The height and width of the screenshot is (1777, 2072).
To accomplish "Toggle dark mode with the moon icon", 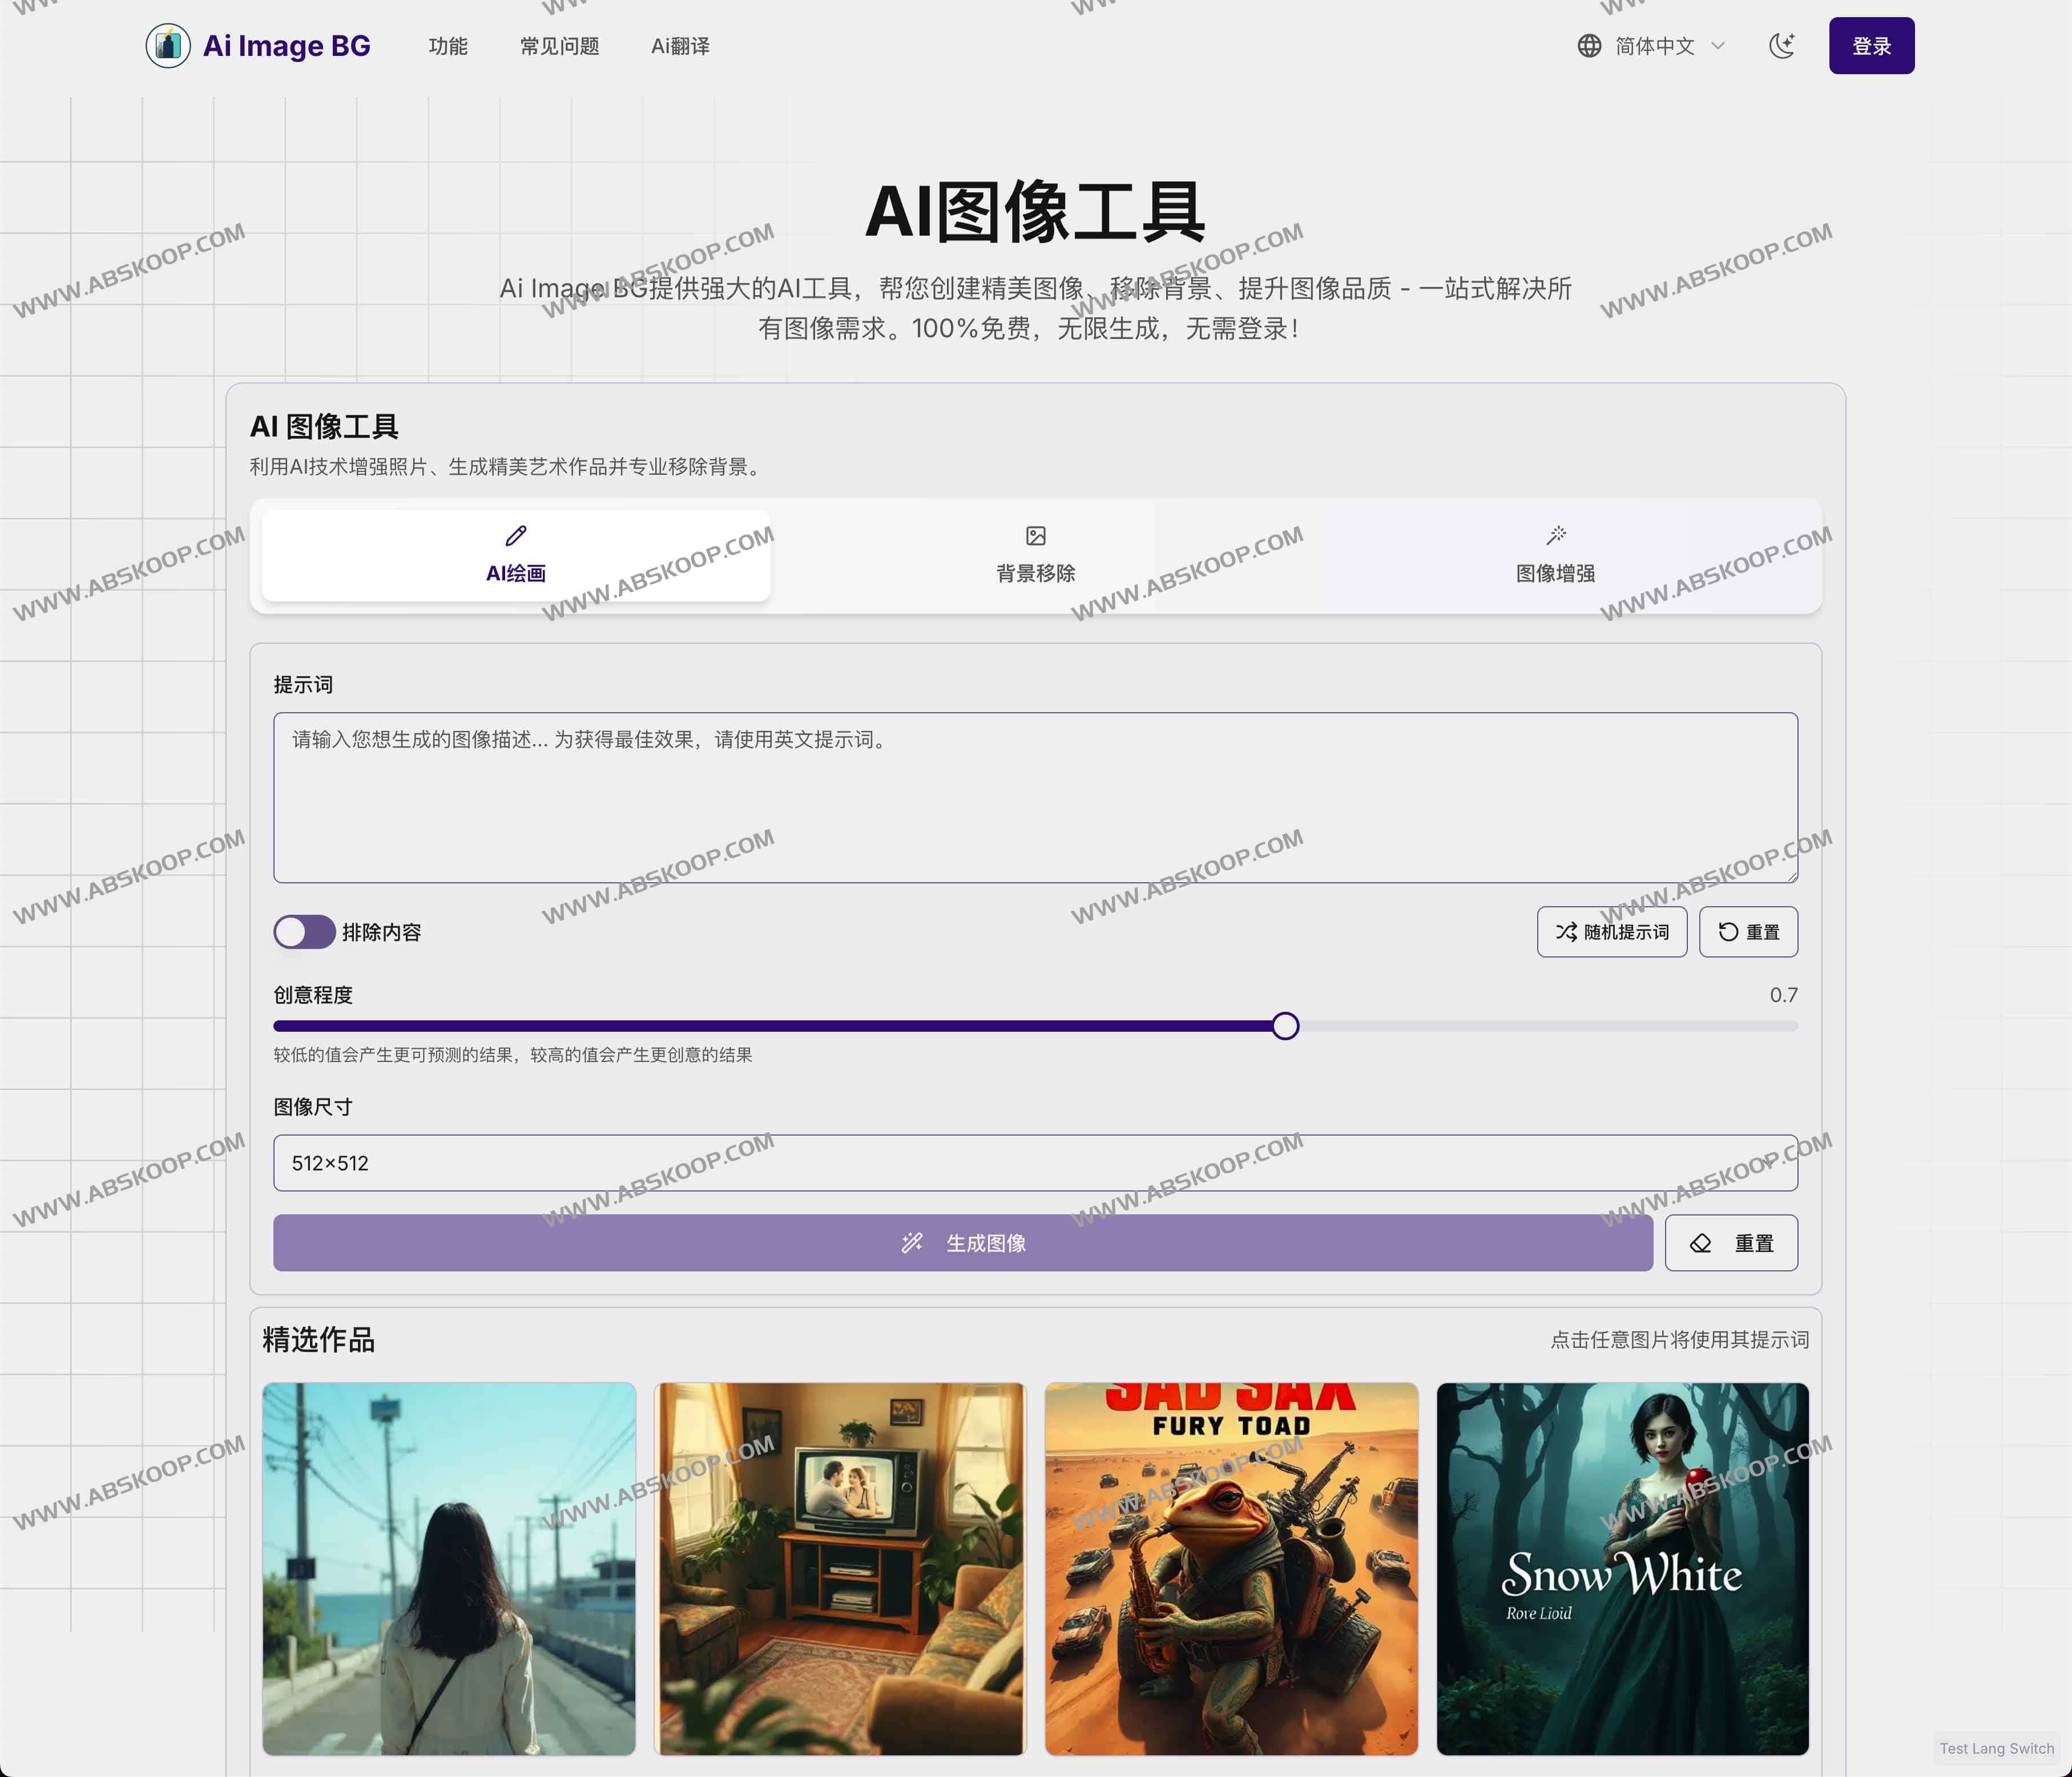I will click(x=1783, y=46).
